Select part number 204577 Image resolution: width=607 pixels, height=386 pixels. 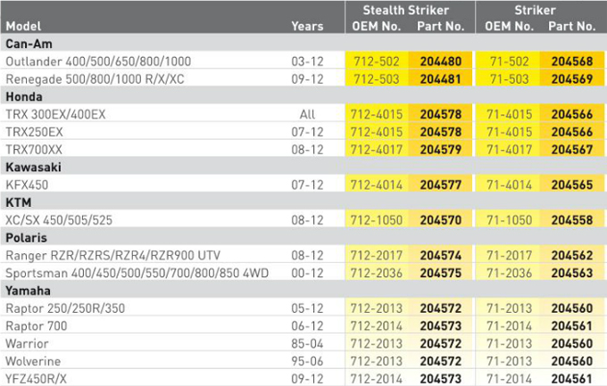click(441, 185)
